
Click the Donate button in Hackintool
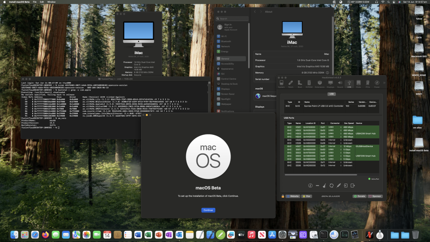(x=359, y=196)
